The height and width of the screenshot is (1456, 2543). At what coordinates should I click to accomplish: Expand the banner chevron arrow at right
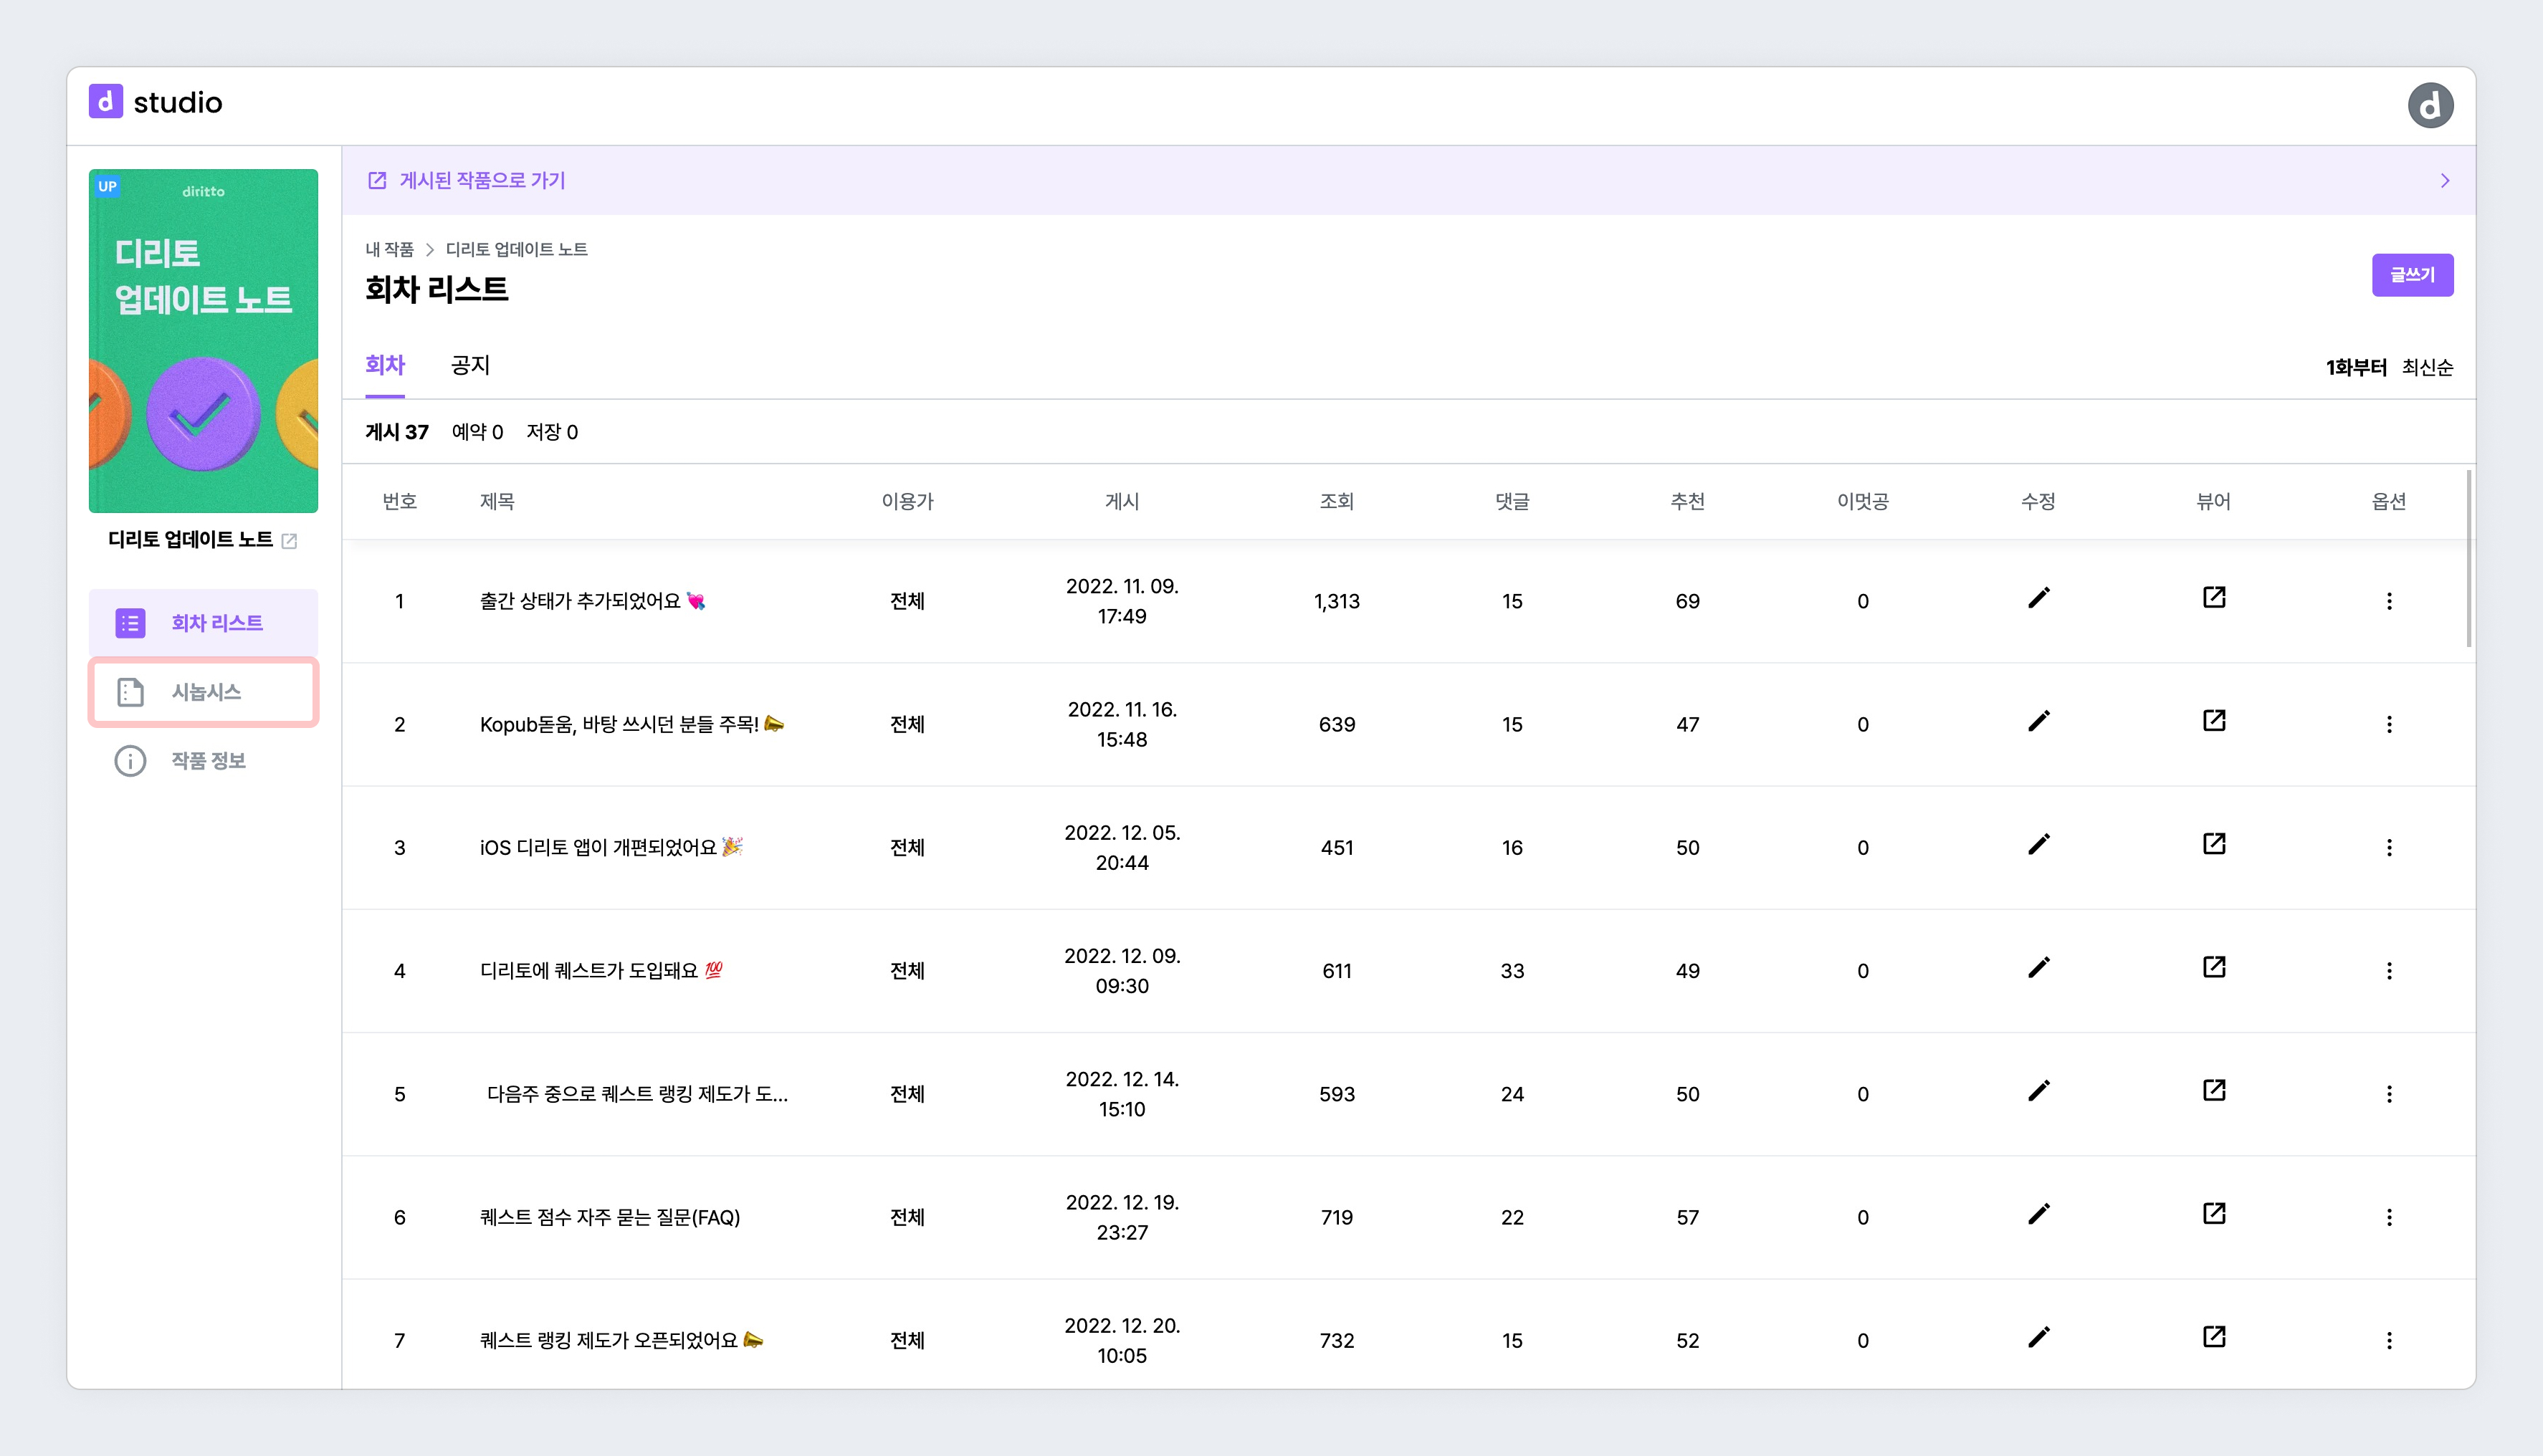2444,181
